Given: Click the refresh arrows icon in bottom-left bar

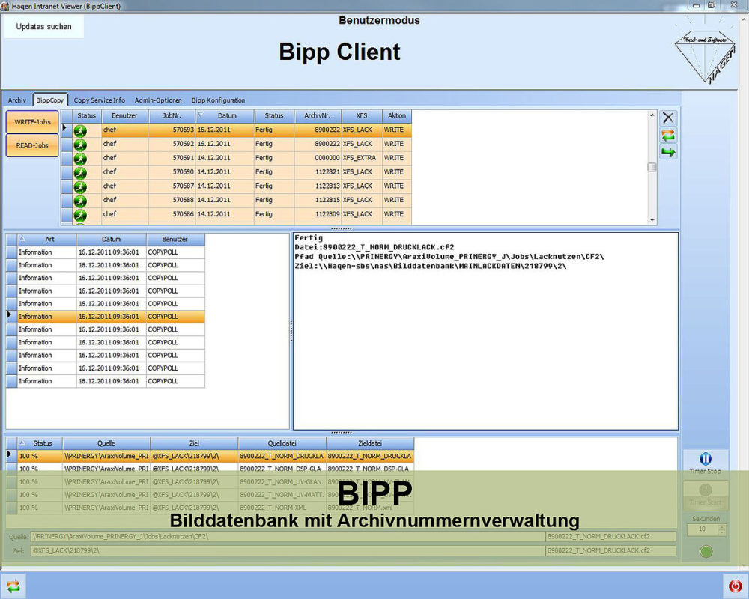Looking at the screenshot, I should coord(13,586).
